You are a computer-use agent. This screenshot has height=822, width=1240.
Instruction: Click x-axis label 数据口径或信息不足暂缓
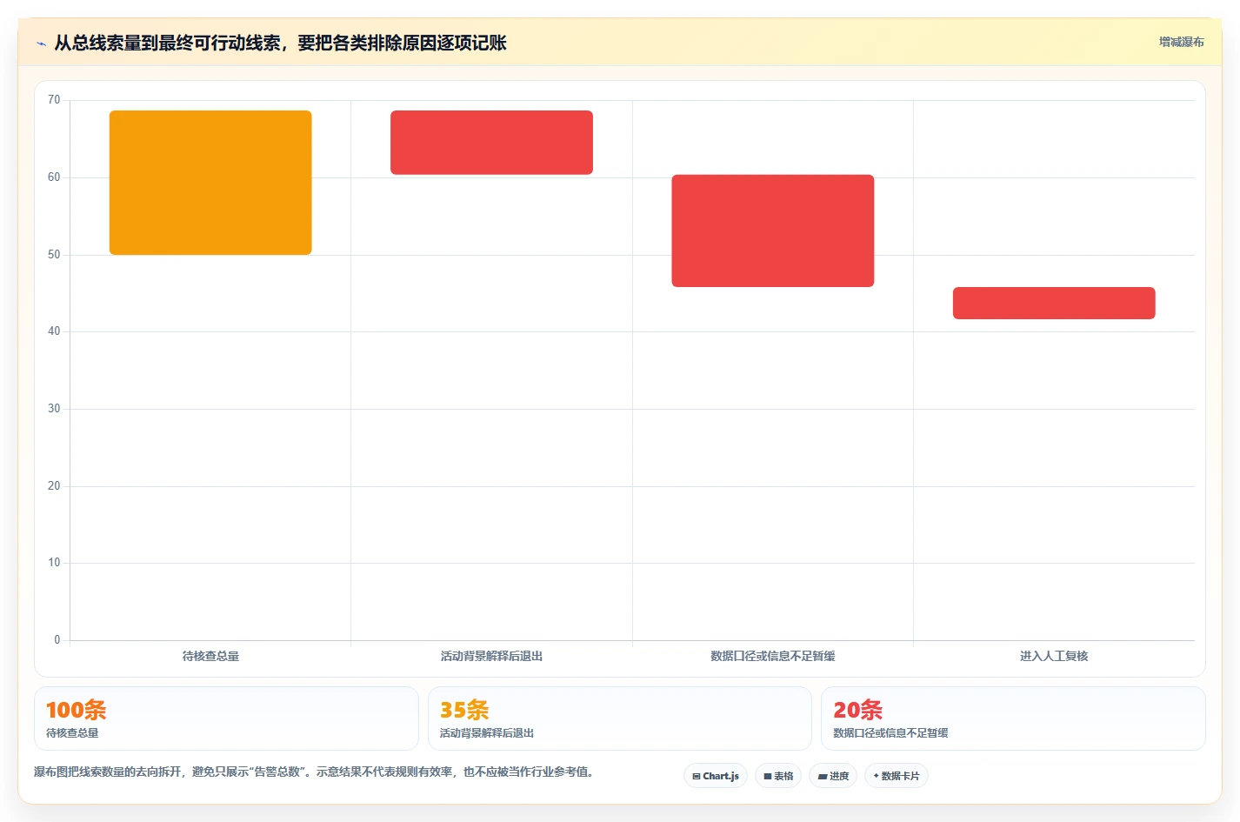773,656
